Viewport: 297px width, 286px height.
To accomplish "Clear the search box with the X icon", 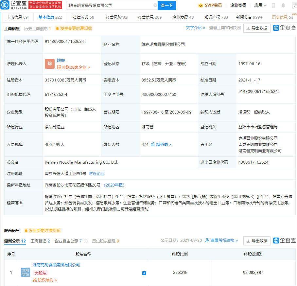I will tap(155, 5).
